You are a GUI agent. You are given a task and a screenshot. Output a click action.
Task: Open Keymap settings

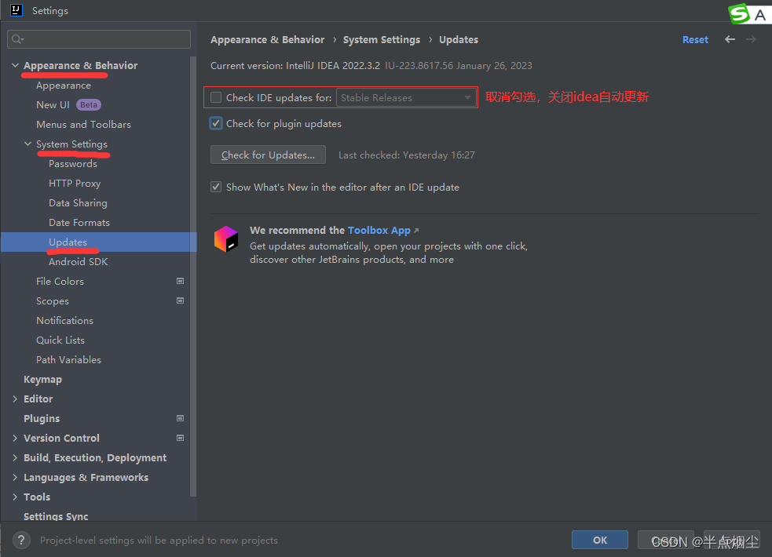point(43,380)
